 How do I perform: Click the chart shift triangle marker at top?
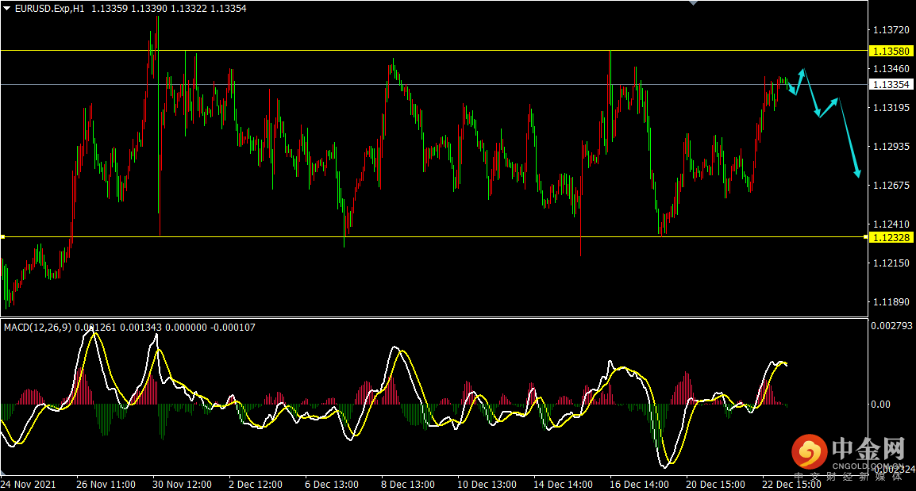click(x=694, y=3)
